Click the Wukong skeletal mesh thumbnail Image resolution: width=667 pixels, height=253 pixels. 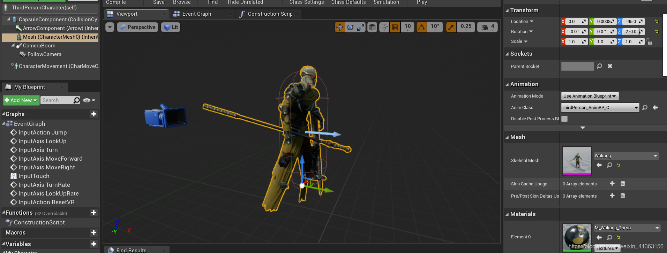point(577,160)
